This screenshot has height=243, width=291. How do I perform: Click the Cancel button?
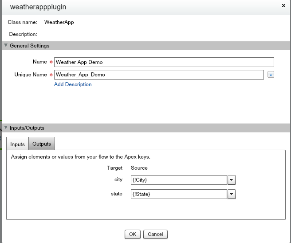click(155, 234)
